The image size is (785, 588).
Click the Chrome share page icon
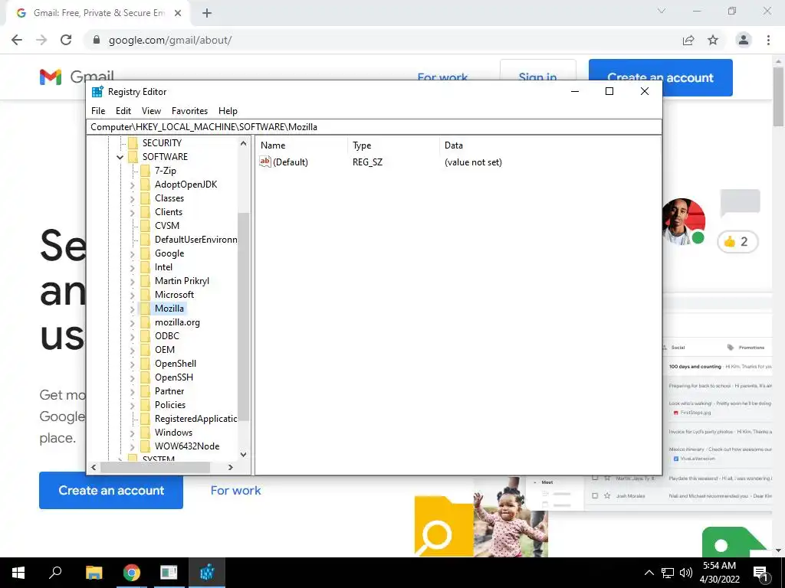pos(688,40)
